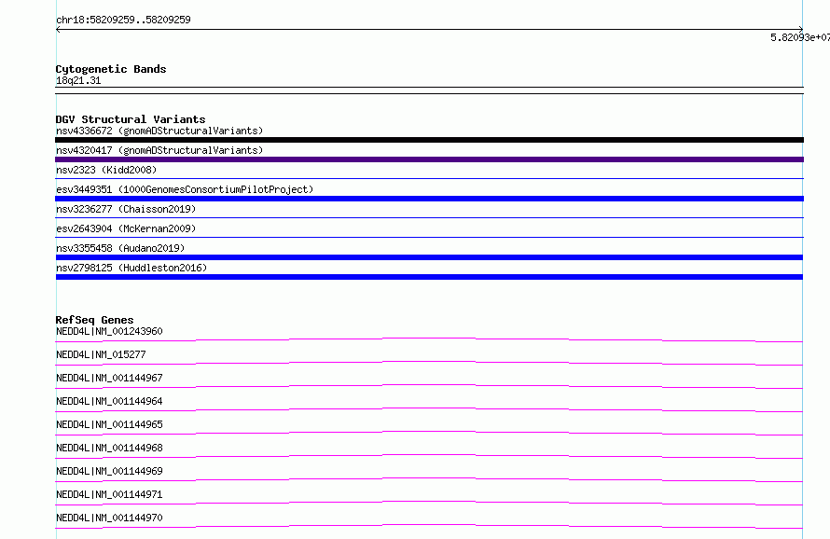
Task: Click the DGV Structural Variants track title
Action: (131, 119)
